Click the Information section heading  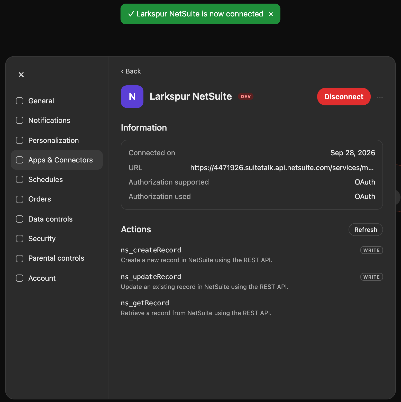coord(144,128)
